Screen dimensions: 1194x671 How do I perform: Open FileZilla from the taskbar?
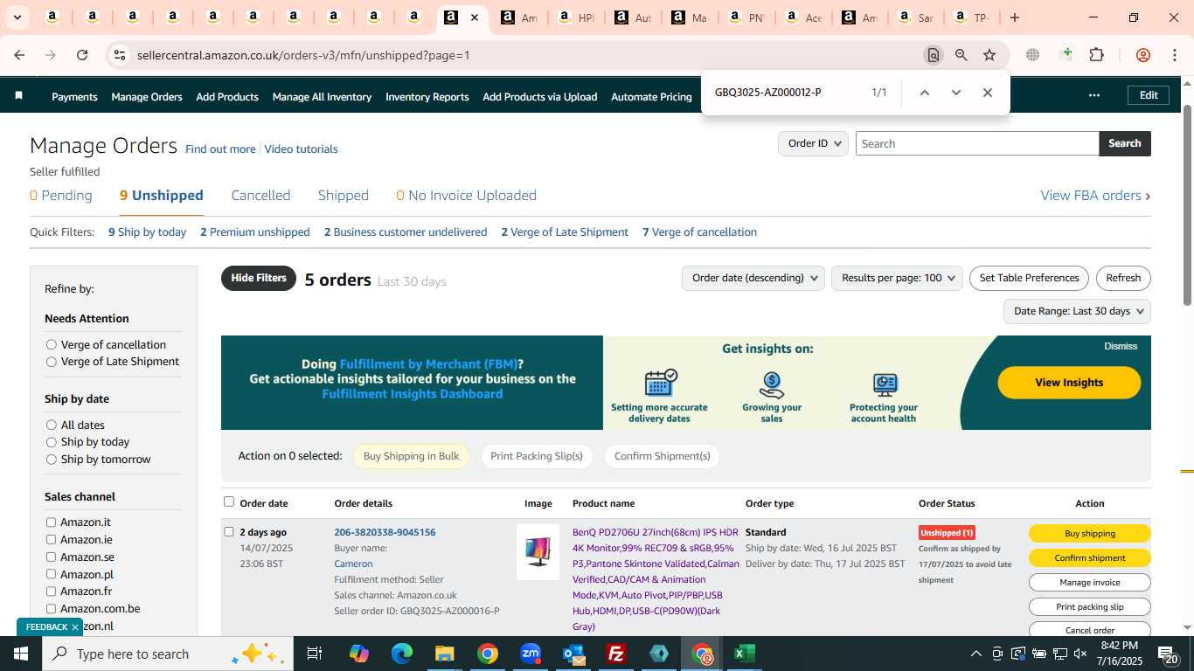pyautogui.click(x=616, y=654)
